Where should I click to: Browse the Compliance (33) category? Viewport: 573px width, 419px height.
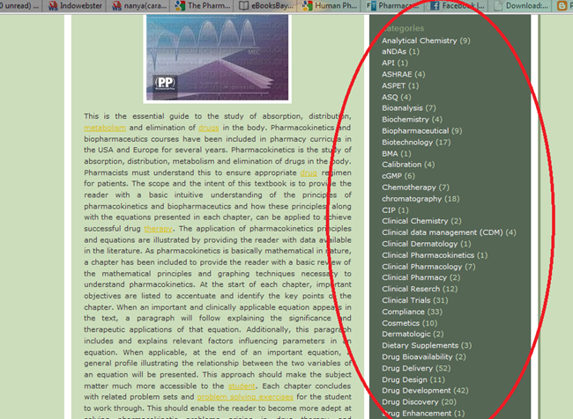tap(412, 312)
